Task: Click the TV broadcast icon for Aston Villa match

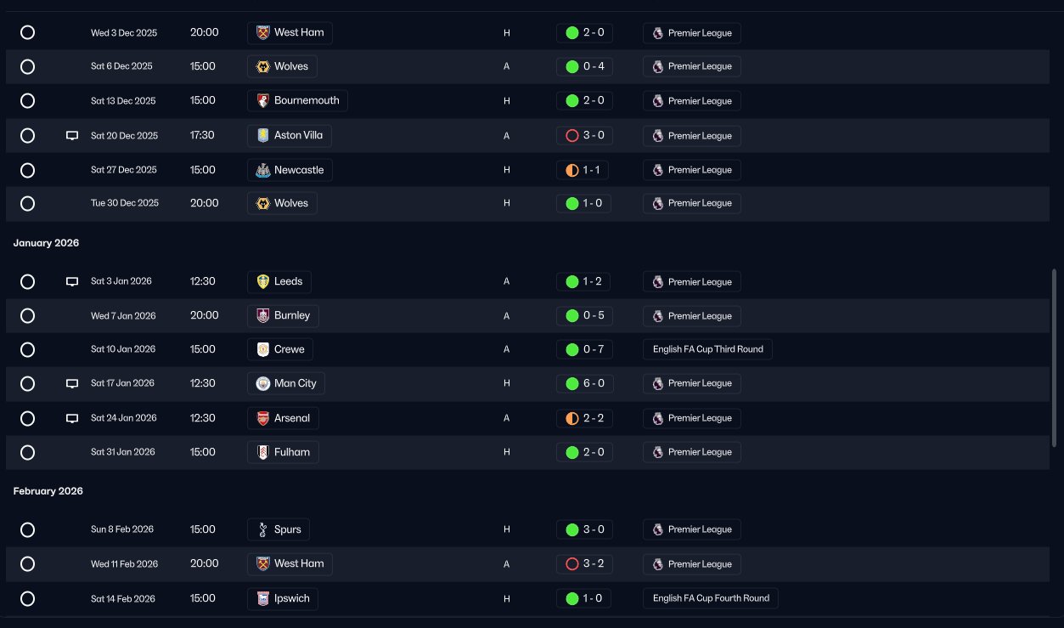Action: click(72, 136)
